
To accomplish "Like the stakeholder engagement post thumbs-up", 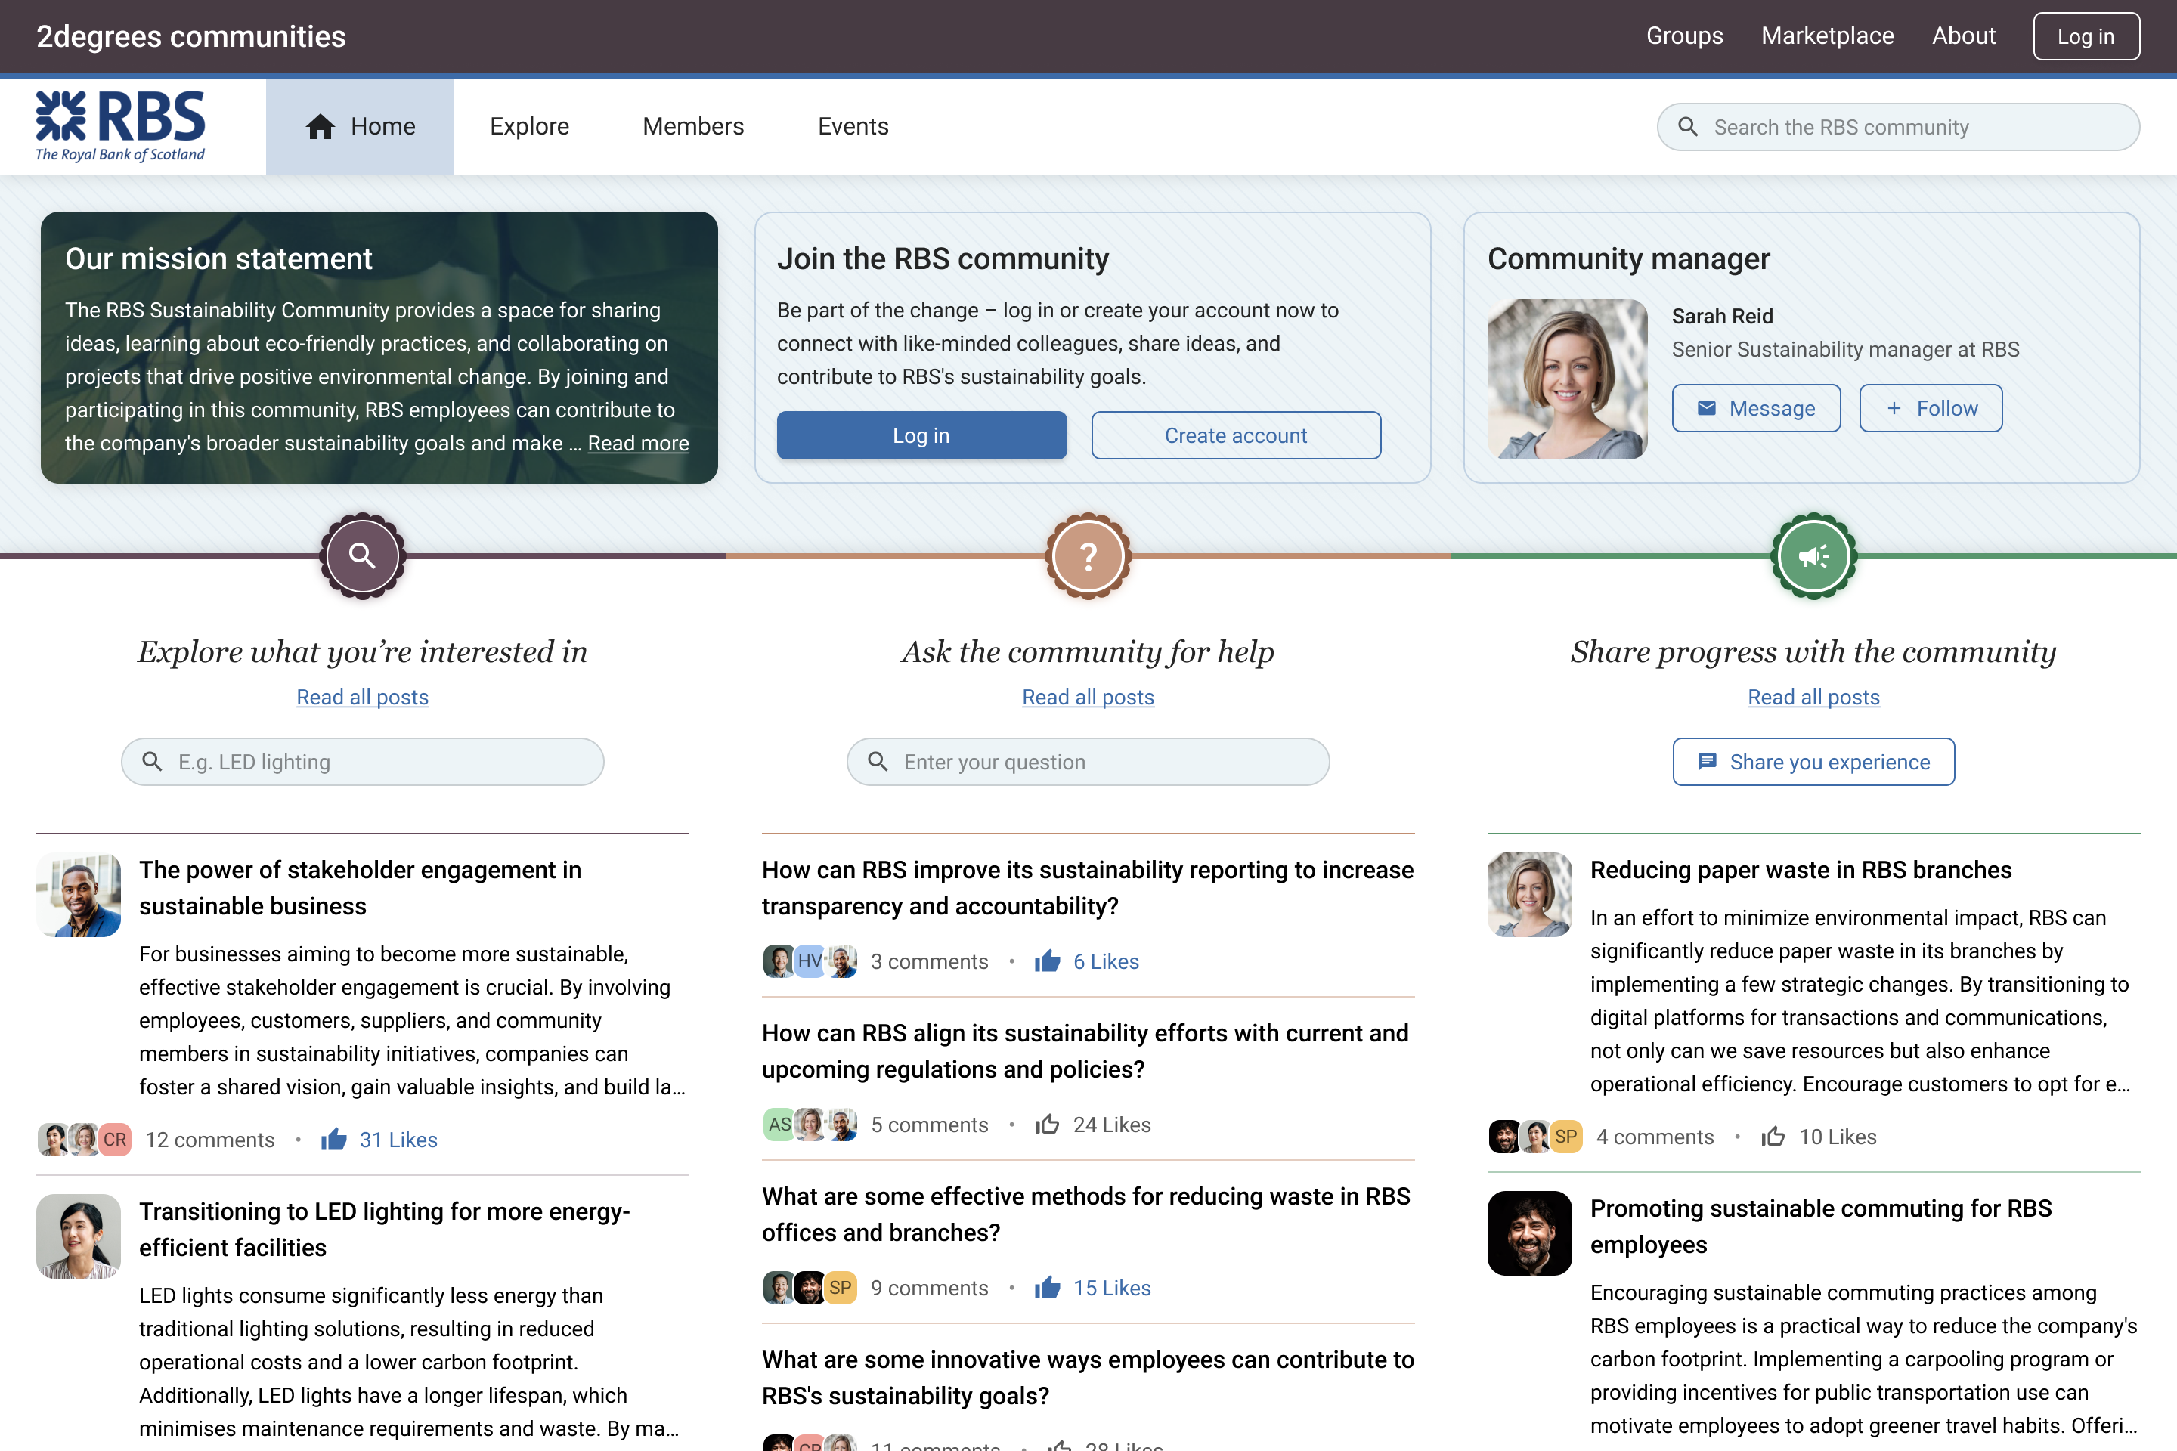I will [334, 1139].
